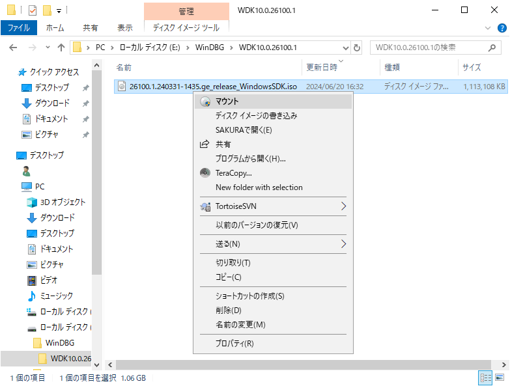Viewport: 510px width, 386px height.
Task: Refresh the current folder view
Action: 357,48
